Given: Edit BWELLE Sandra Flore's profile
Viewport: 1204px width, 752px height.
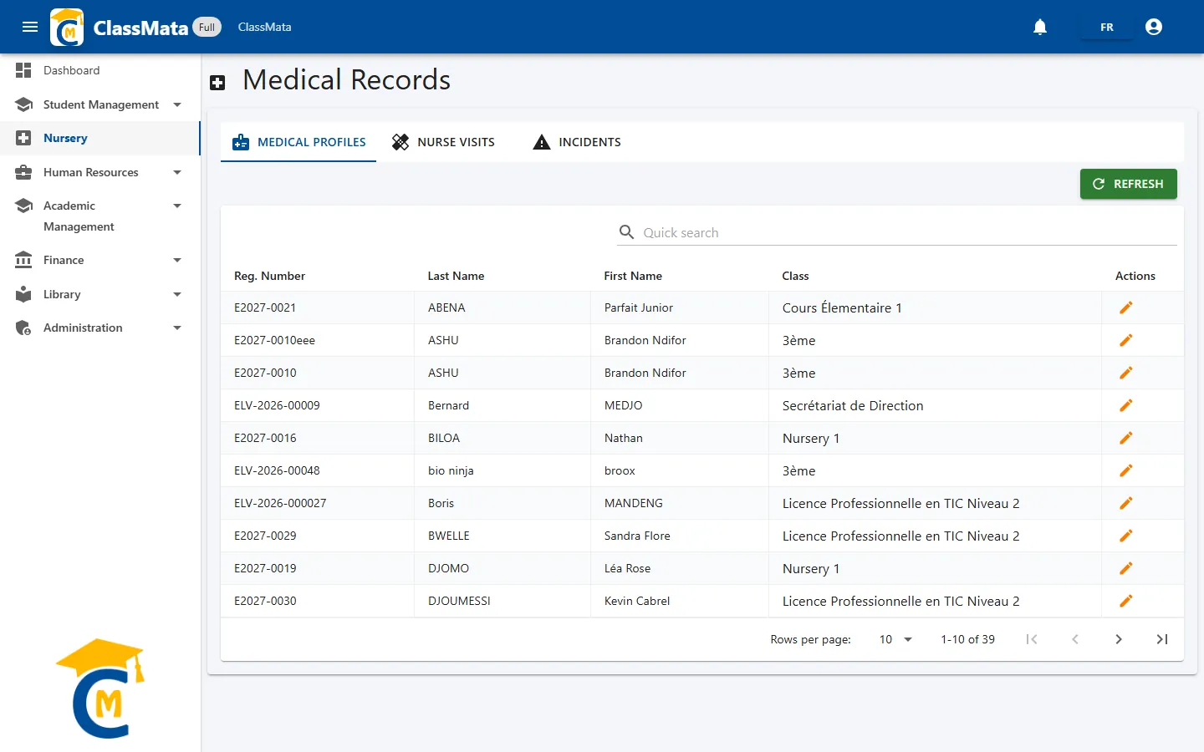Looking at the screenshot, I should 1126,536.
